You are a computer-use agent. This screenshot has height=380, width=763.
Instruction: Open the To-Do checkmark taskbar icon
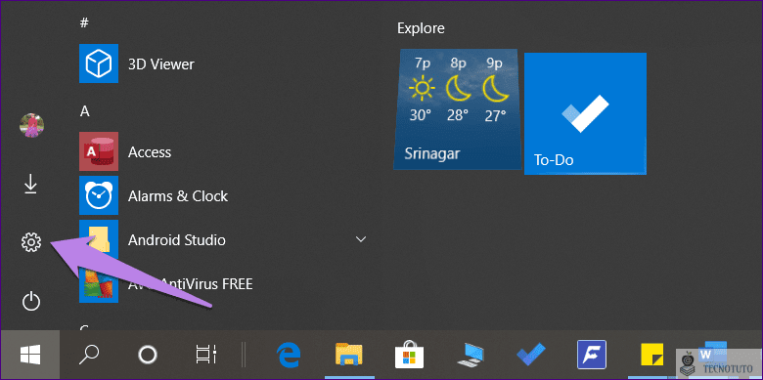530,355
